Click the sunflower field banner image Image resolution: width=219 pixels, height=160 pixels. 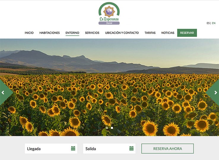(x=109, y=87)
